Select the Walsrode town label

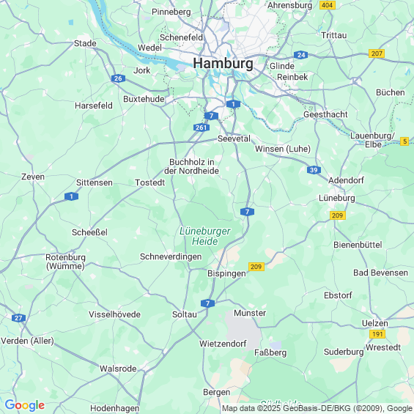[118, 369]
